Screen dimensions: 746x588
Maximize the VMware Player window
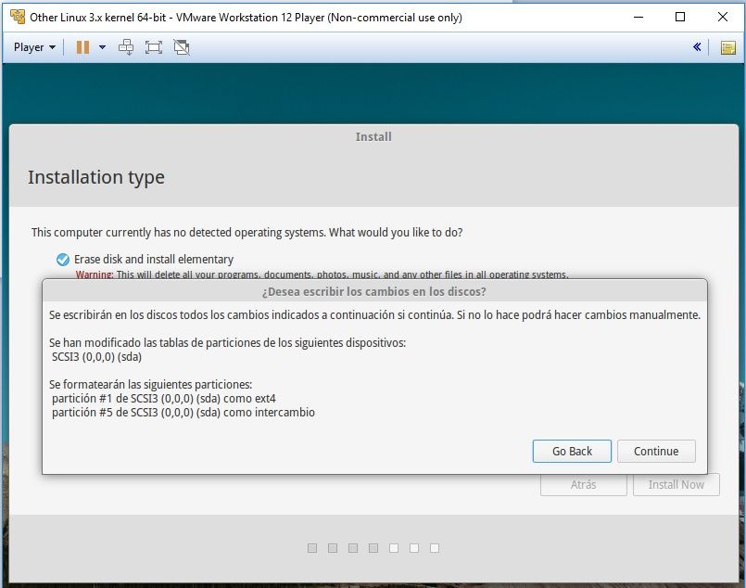tap(680, 17)
